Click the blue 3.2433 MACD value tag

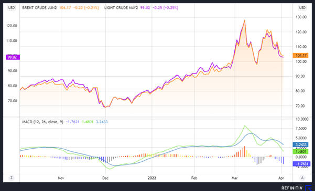[300, 145]
